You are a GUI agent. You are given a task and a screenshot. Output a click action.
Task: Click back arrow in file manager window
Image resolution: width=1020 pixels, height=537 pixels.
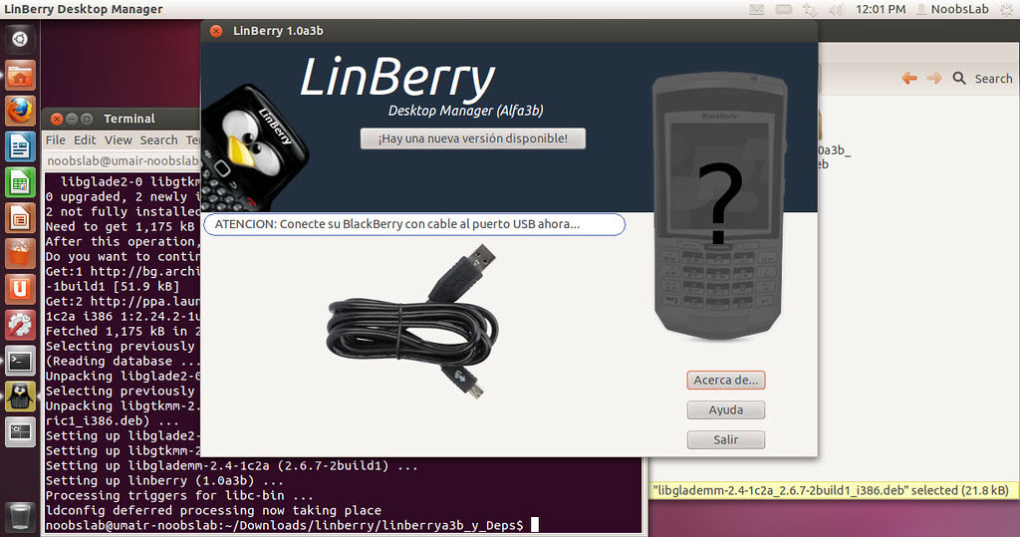click(x=909, y=78)
